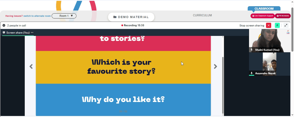
Task: Click red stop screen sharing X icon
Action: [x=268, y=26]
